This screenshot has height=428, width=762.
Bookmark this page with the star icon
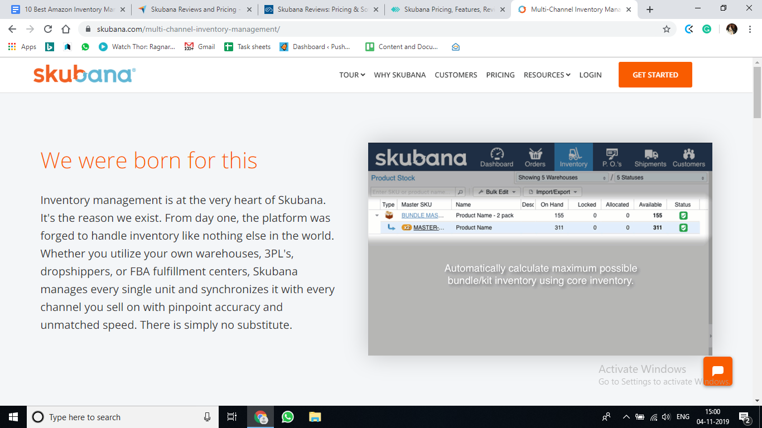[667, 29]
